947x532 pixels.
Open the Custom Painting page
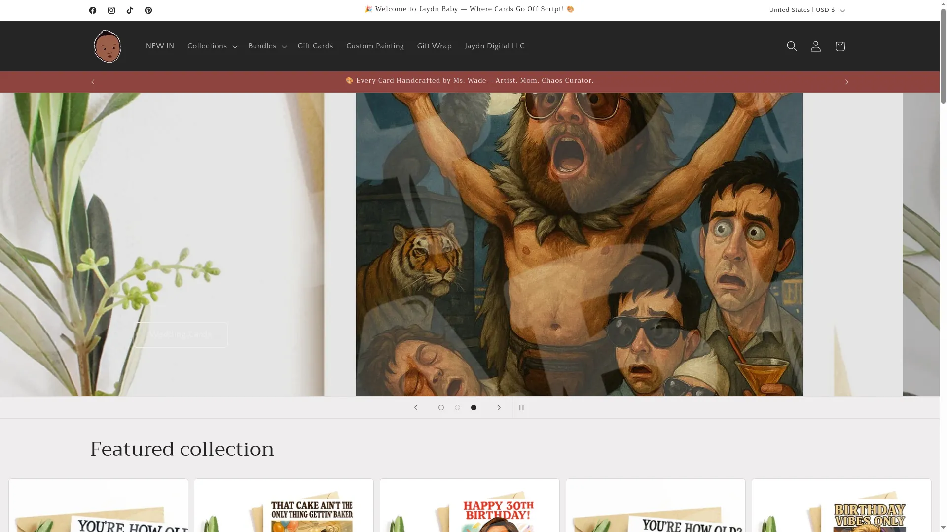pos(375,46)
